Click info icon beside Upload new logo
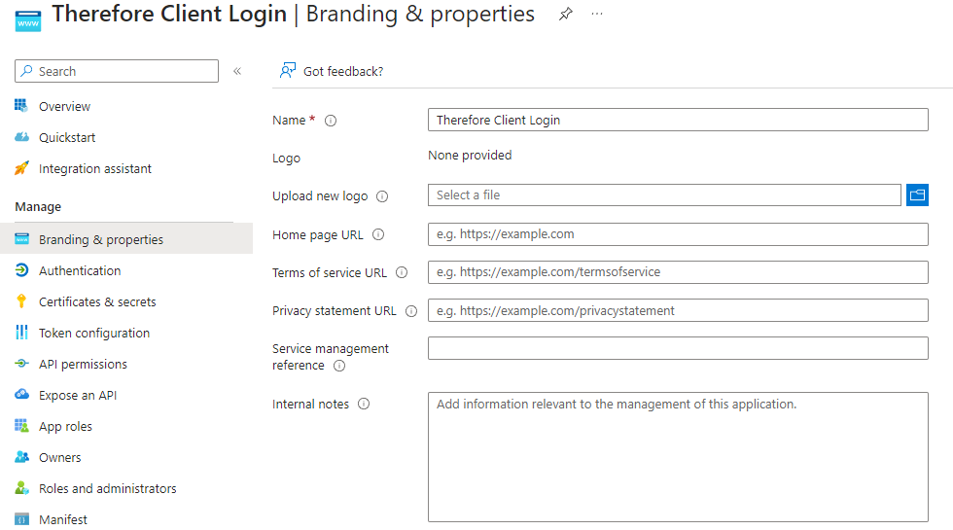This screenshot has width=953, height=530. pos(382,196)
